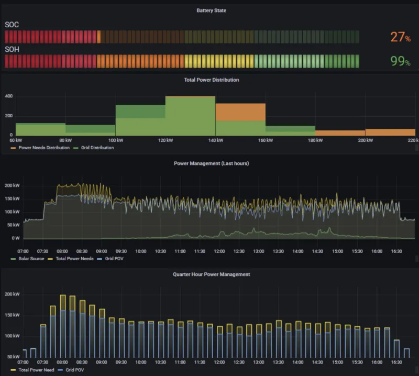This screenshot has height=376, width=419.
Task: Click the 13:00 tick label in Power Management chart
Action: (258, 251)
